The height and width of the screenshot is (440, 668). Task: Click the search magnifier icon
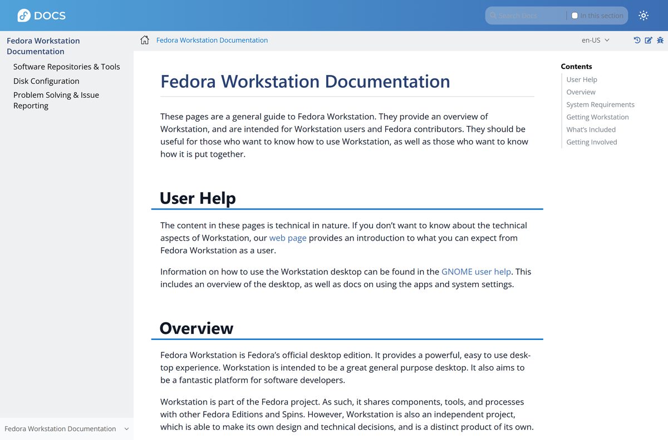pos(493,16)
